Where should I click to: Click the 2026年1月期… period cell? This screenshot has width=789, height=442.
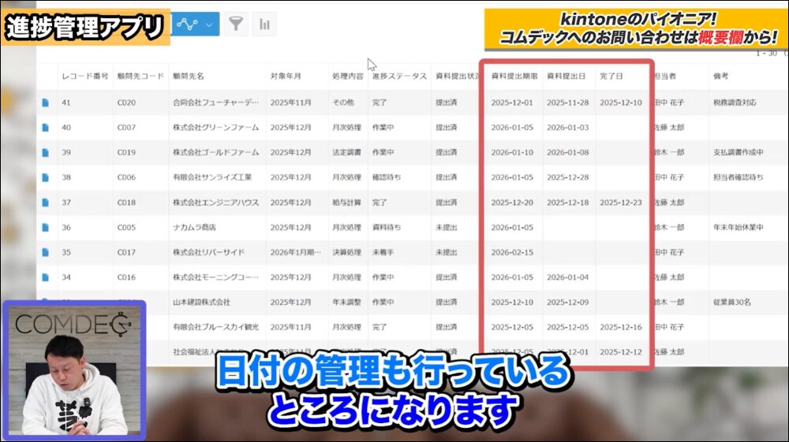(x=295, y=252)
